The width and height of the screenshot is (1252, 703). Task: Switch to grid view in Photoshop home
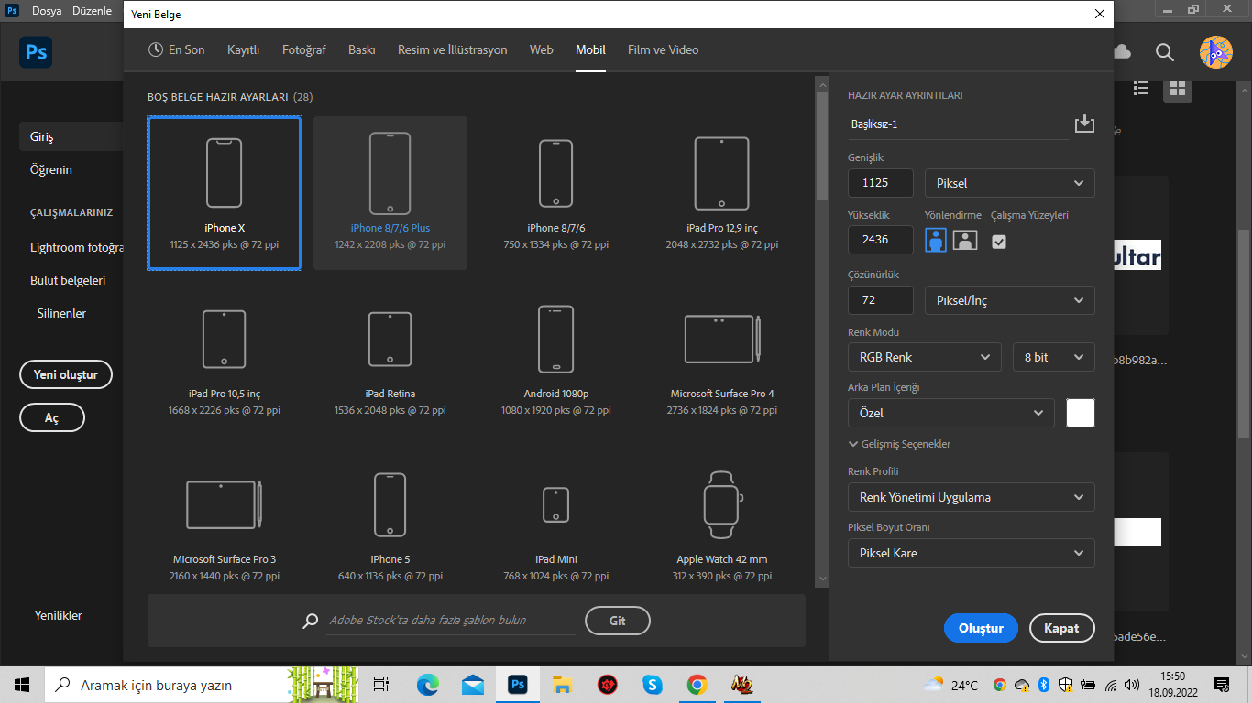coord(1178,88)
